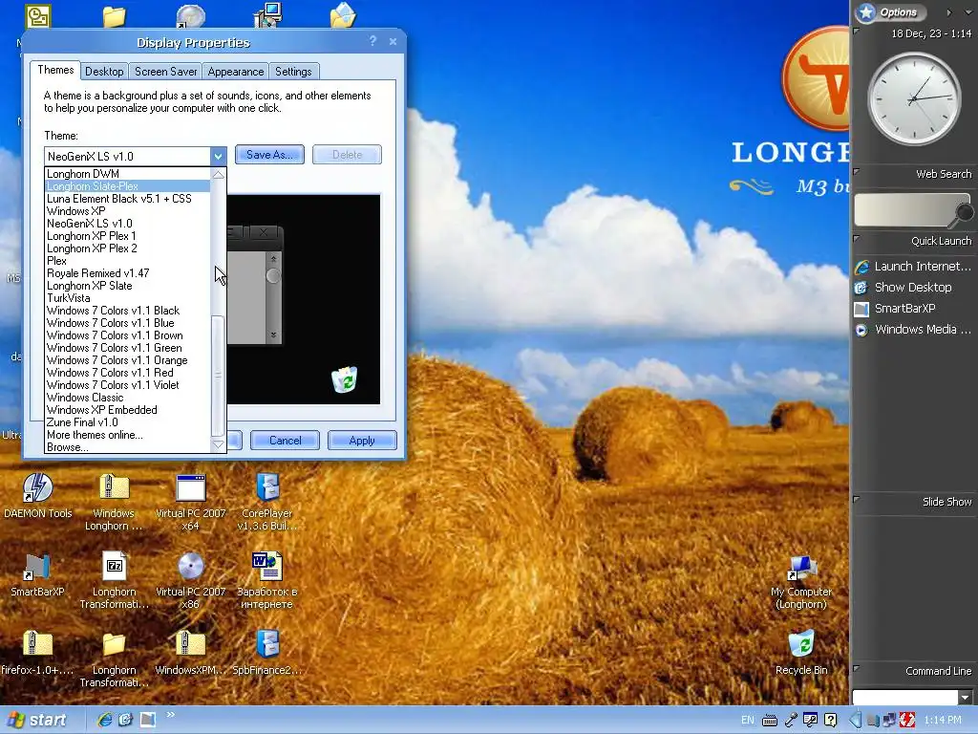Click the EN language indicator on taskbar
Viewport: 978px width, 734px height.
pos(747,721)
